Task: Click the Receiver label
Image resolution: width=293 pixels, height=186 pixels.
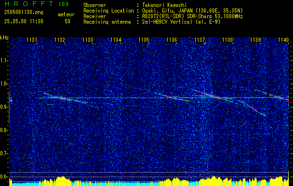Action: coord(95,16)
